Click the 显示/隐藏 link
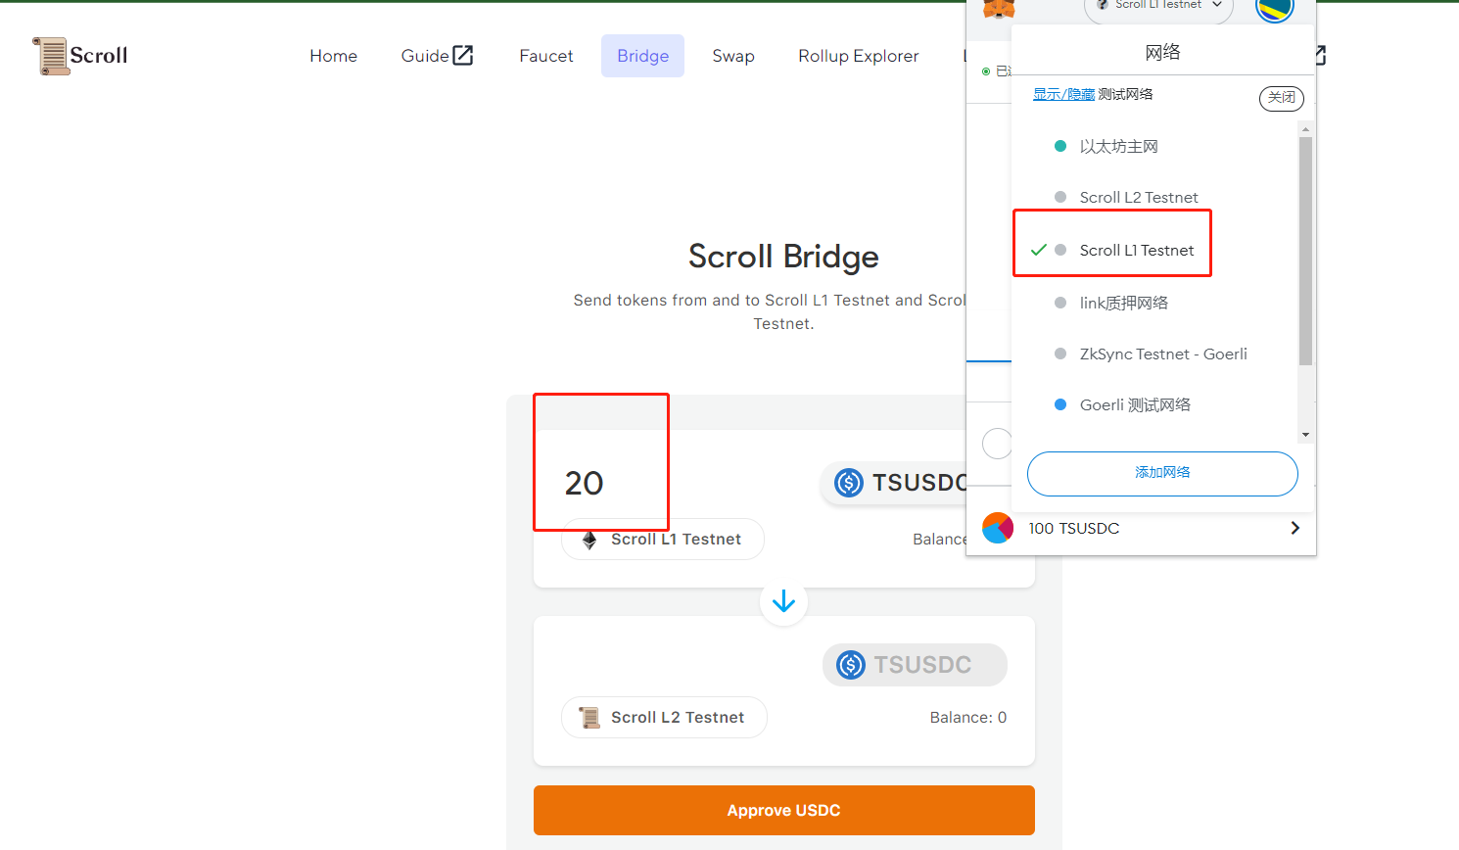The image size is (1459, 850). [1063, 94]
